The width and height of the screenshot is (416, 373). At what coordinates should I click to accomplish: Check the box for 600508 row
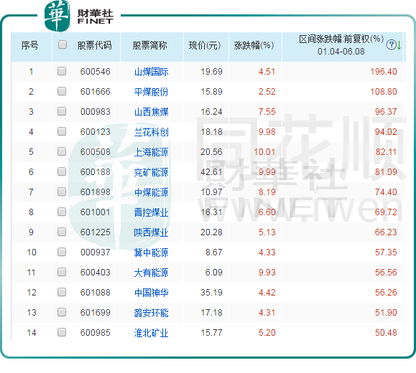pyautogui.click(x=62, y=151)
